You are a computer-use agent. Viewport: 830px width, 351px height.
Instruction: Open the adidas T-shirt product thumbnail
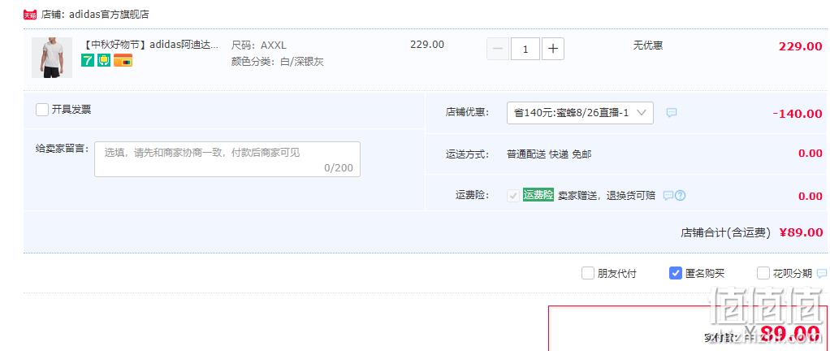(52, 58)
